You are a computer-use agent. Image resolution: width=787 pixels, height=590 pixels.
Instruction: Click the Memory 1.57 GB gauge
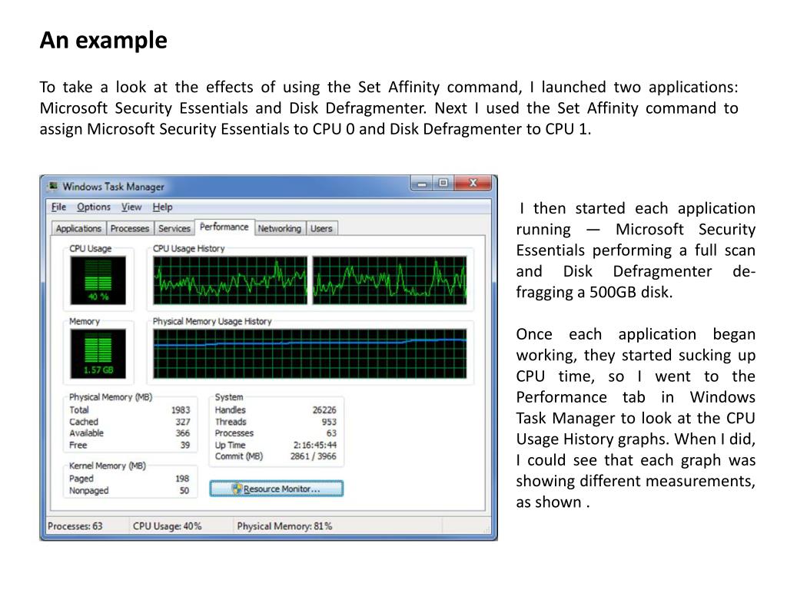[x=98, y=353]
